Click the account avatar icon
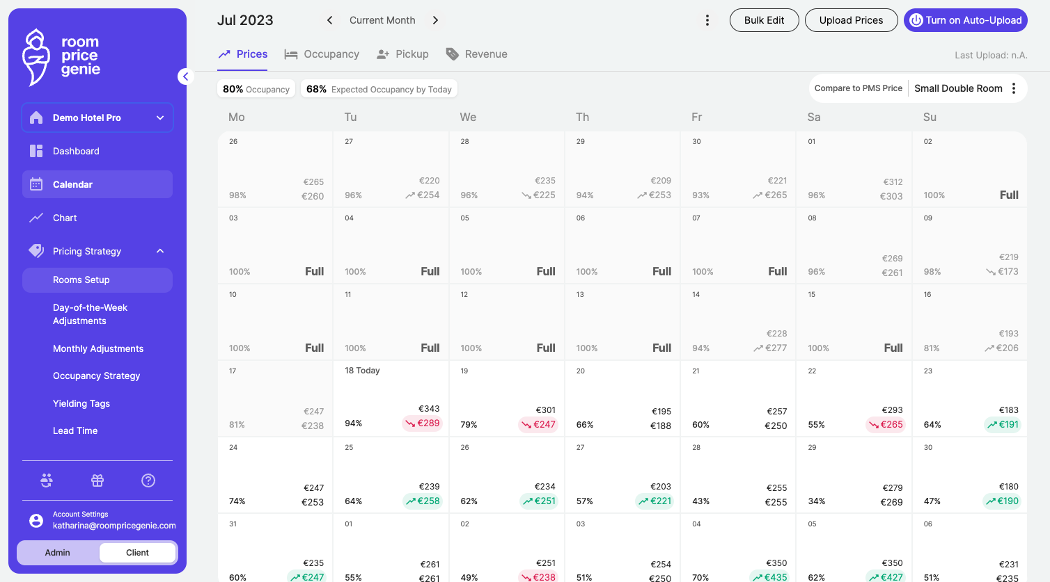This screenshot has width=1050, height=582. (36, 520)
